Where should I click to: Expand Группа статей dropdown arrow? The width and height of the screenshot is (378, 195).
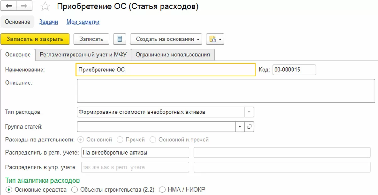(x=240, y=127)
